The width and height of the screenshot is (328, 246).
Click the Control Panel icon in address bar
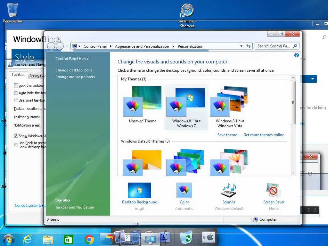74,46
